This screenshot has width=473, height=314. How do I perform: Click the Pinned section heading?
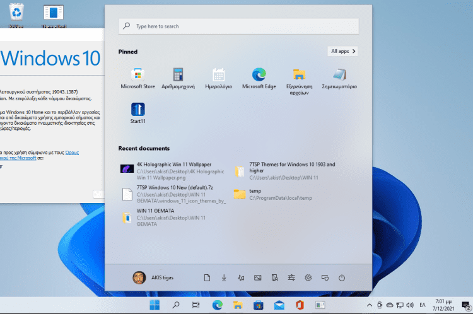click(128, 52)
